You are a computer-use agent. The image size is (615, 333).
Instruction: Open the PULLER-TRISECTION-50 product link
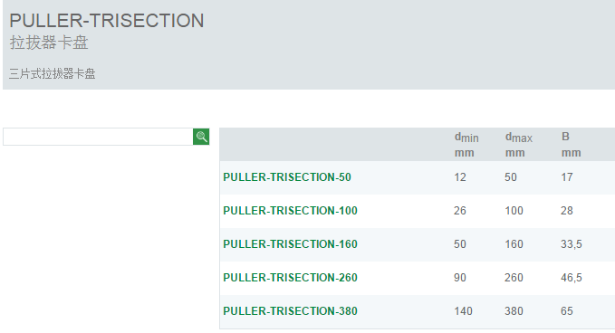[x=287, y=177]
